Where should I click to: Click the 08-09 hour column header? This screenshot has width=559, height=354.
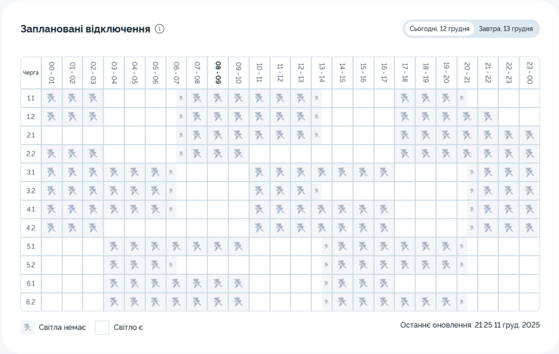tap(218, 72)
